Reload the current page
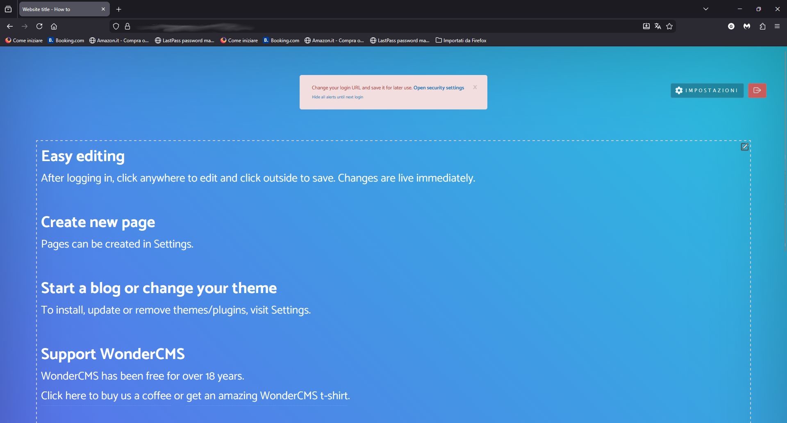 click(39, 26)
